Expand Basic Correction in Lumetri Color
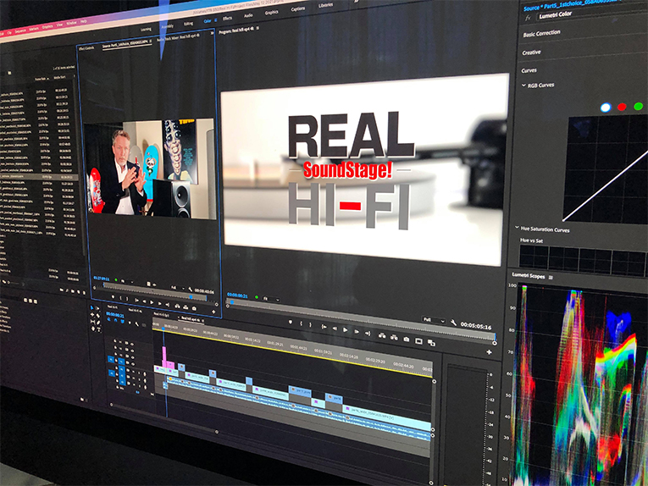The image size is (648, 486). click(541, 34)
